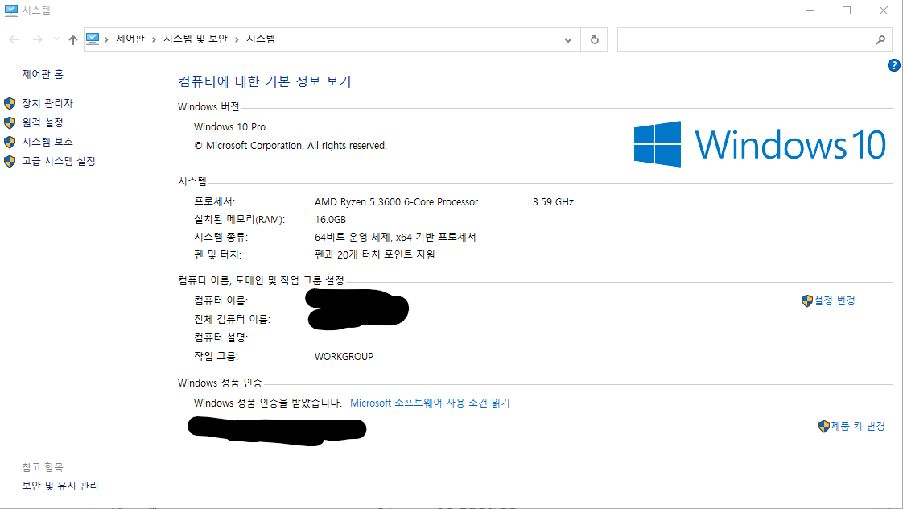This screenshot has height=509, width=903.
Task: Click the search magnifier icon
Action: [x=880, y=39]
